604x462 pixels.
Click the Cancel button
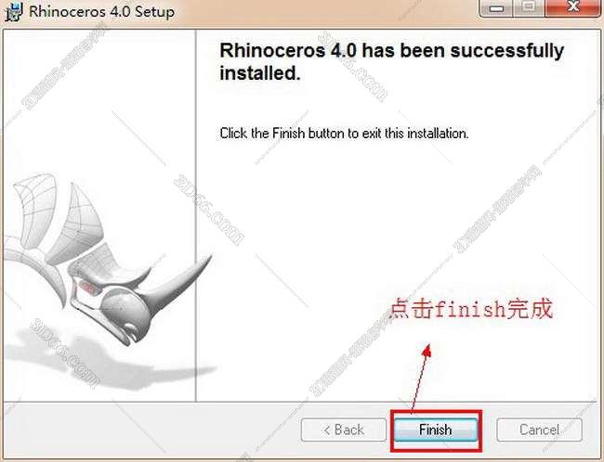(539, 430)
